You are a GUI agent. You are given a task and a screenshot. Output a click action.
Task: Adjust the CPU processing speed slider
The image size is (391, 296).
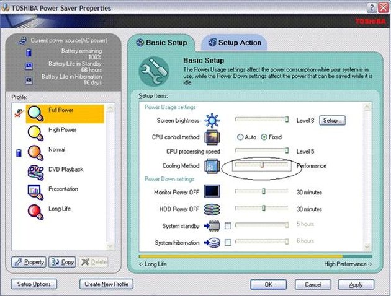pyautogui.click(x=262, y=150)
